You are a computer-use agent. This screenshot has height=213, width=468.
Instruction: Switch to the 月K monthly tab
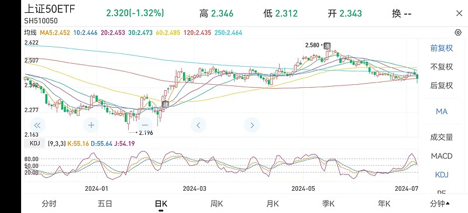(272, 204)
